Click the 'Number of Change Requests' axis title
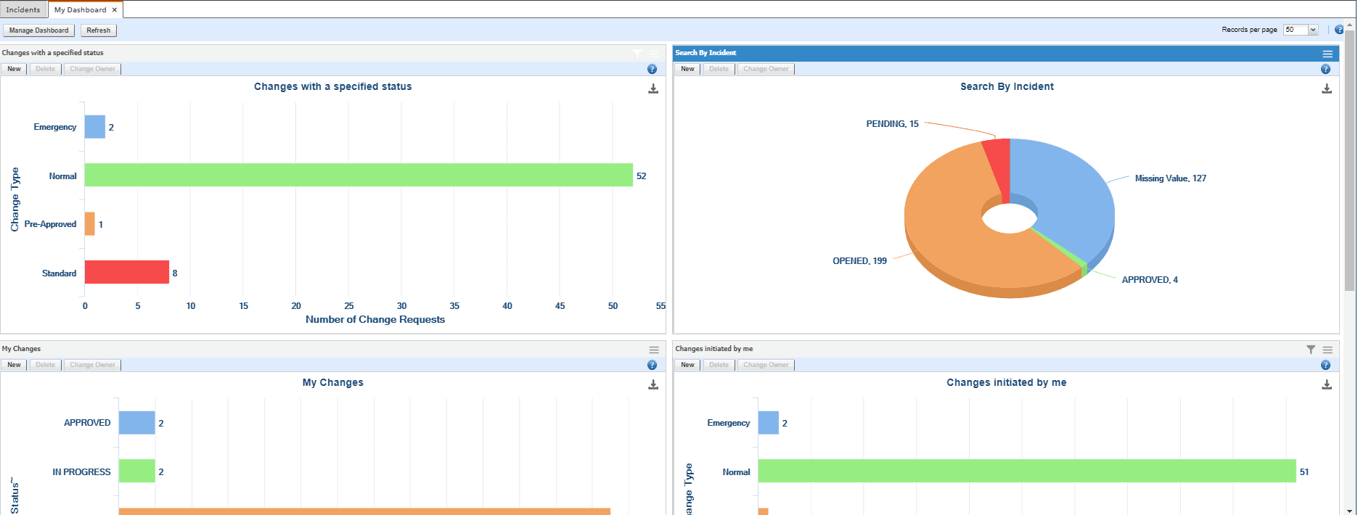The width and height of the screenshot is (1358, 515). click(375, 319)
